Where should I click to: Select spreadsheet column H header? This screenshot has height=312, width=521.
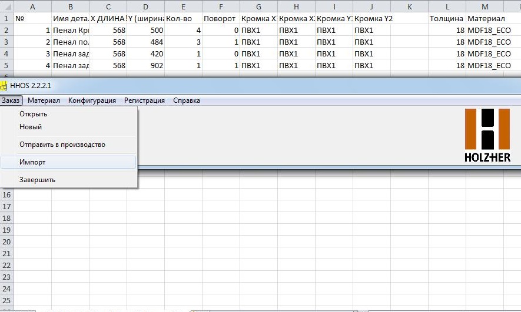coord(296,6)
